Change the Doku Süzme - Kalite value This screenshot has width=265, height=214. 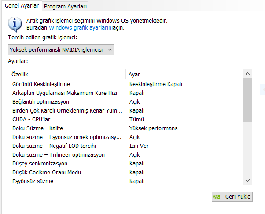pos(153,128)
